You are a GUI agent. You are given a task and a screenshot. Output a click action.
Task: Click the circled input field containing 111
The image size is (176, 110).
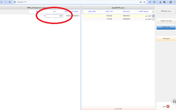point(54,16)
